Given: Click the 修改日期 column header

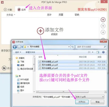Looking at the screenshot, I should coord(83,57).
